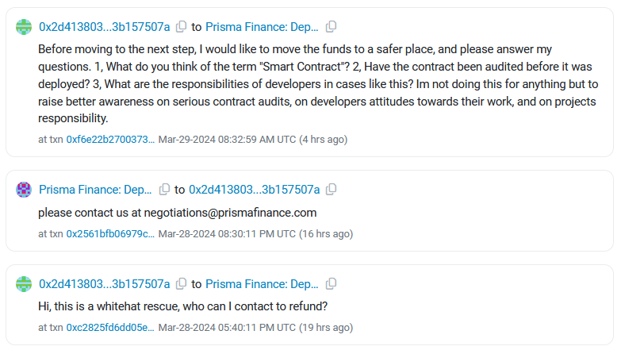Open recipient 0x2d413803...3b157507a in middle message

point(254,190)
